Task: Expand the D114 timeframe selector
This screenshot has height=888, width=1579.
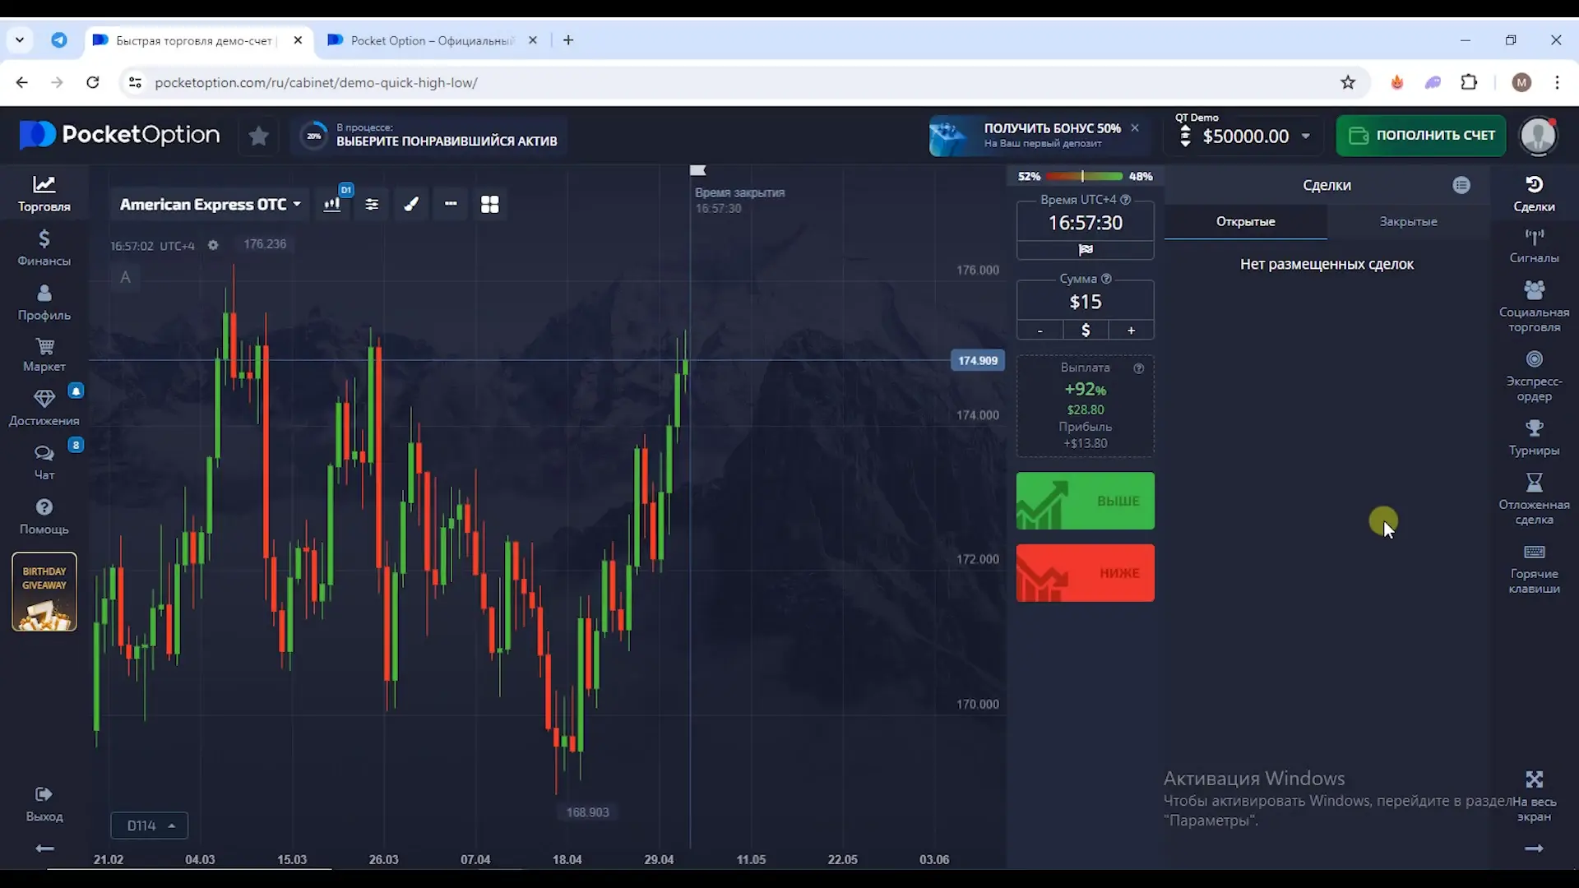Action: pos(150,825)
